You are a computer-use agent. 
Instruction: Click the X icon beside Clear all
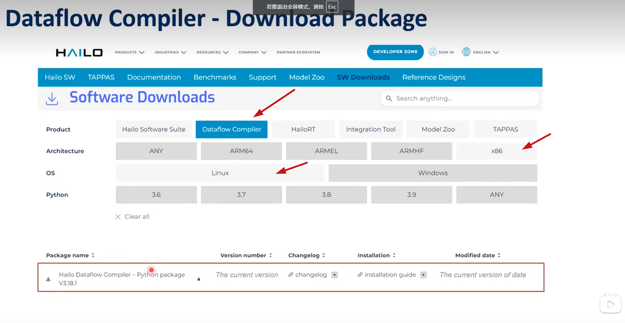(118, 217)
